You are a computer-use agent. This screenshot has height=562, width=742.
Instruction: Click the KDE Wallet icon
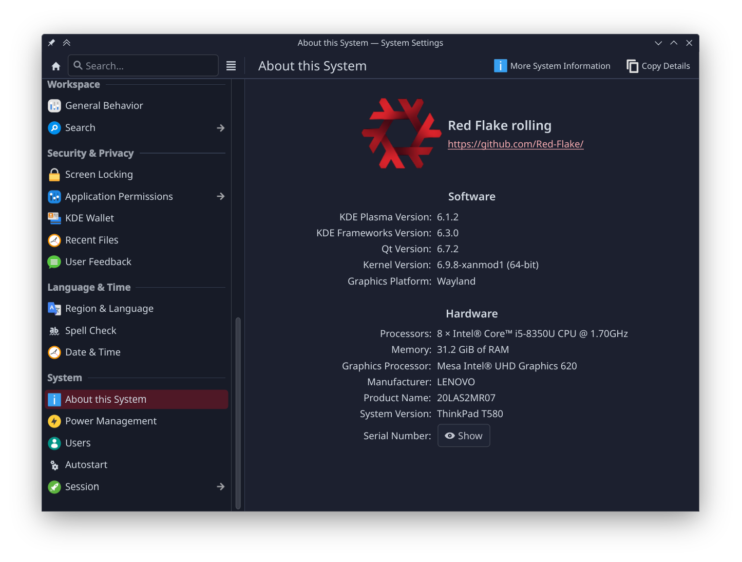[54, 218]
